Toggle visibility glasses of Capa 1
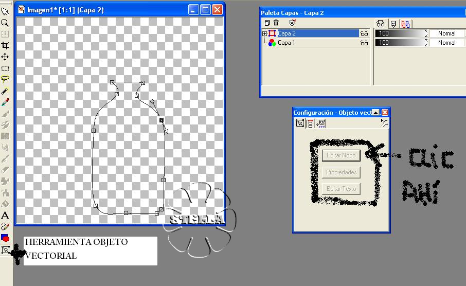Image resolution: width=466 pixels, height=286 pixels. (x=364, y=43)
